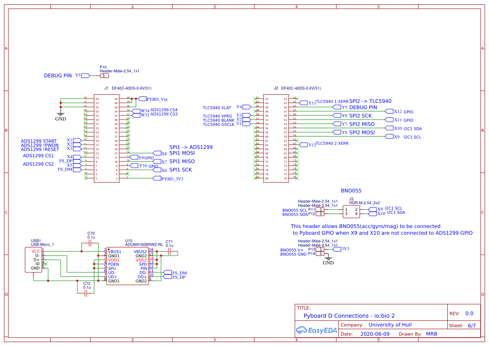Select the Company value "University of Hull"
Viewport: 489px width, 346px height.
(390, 325)
